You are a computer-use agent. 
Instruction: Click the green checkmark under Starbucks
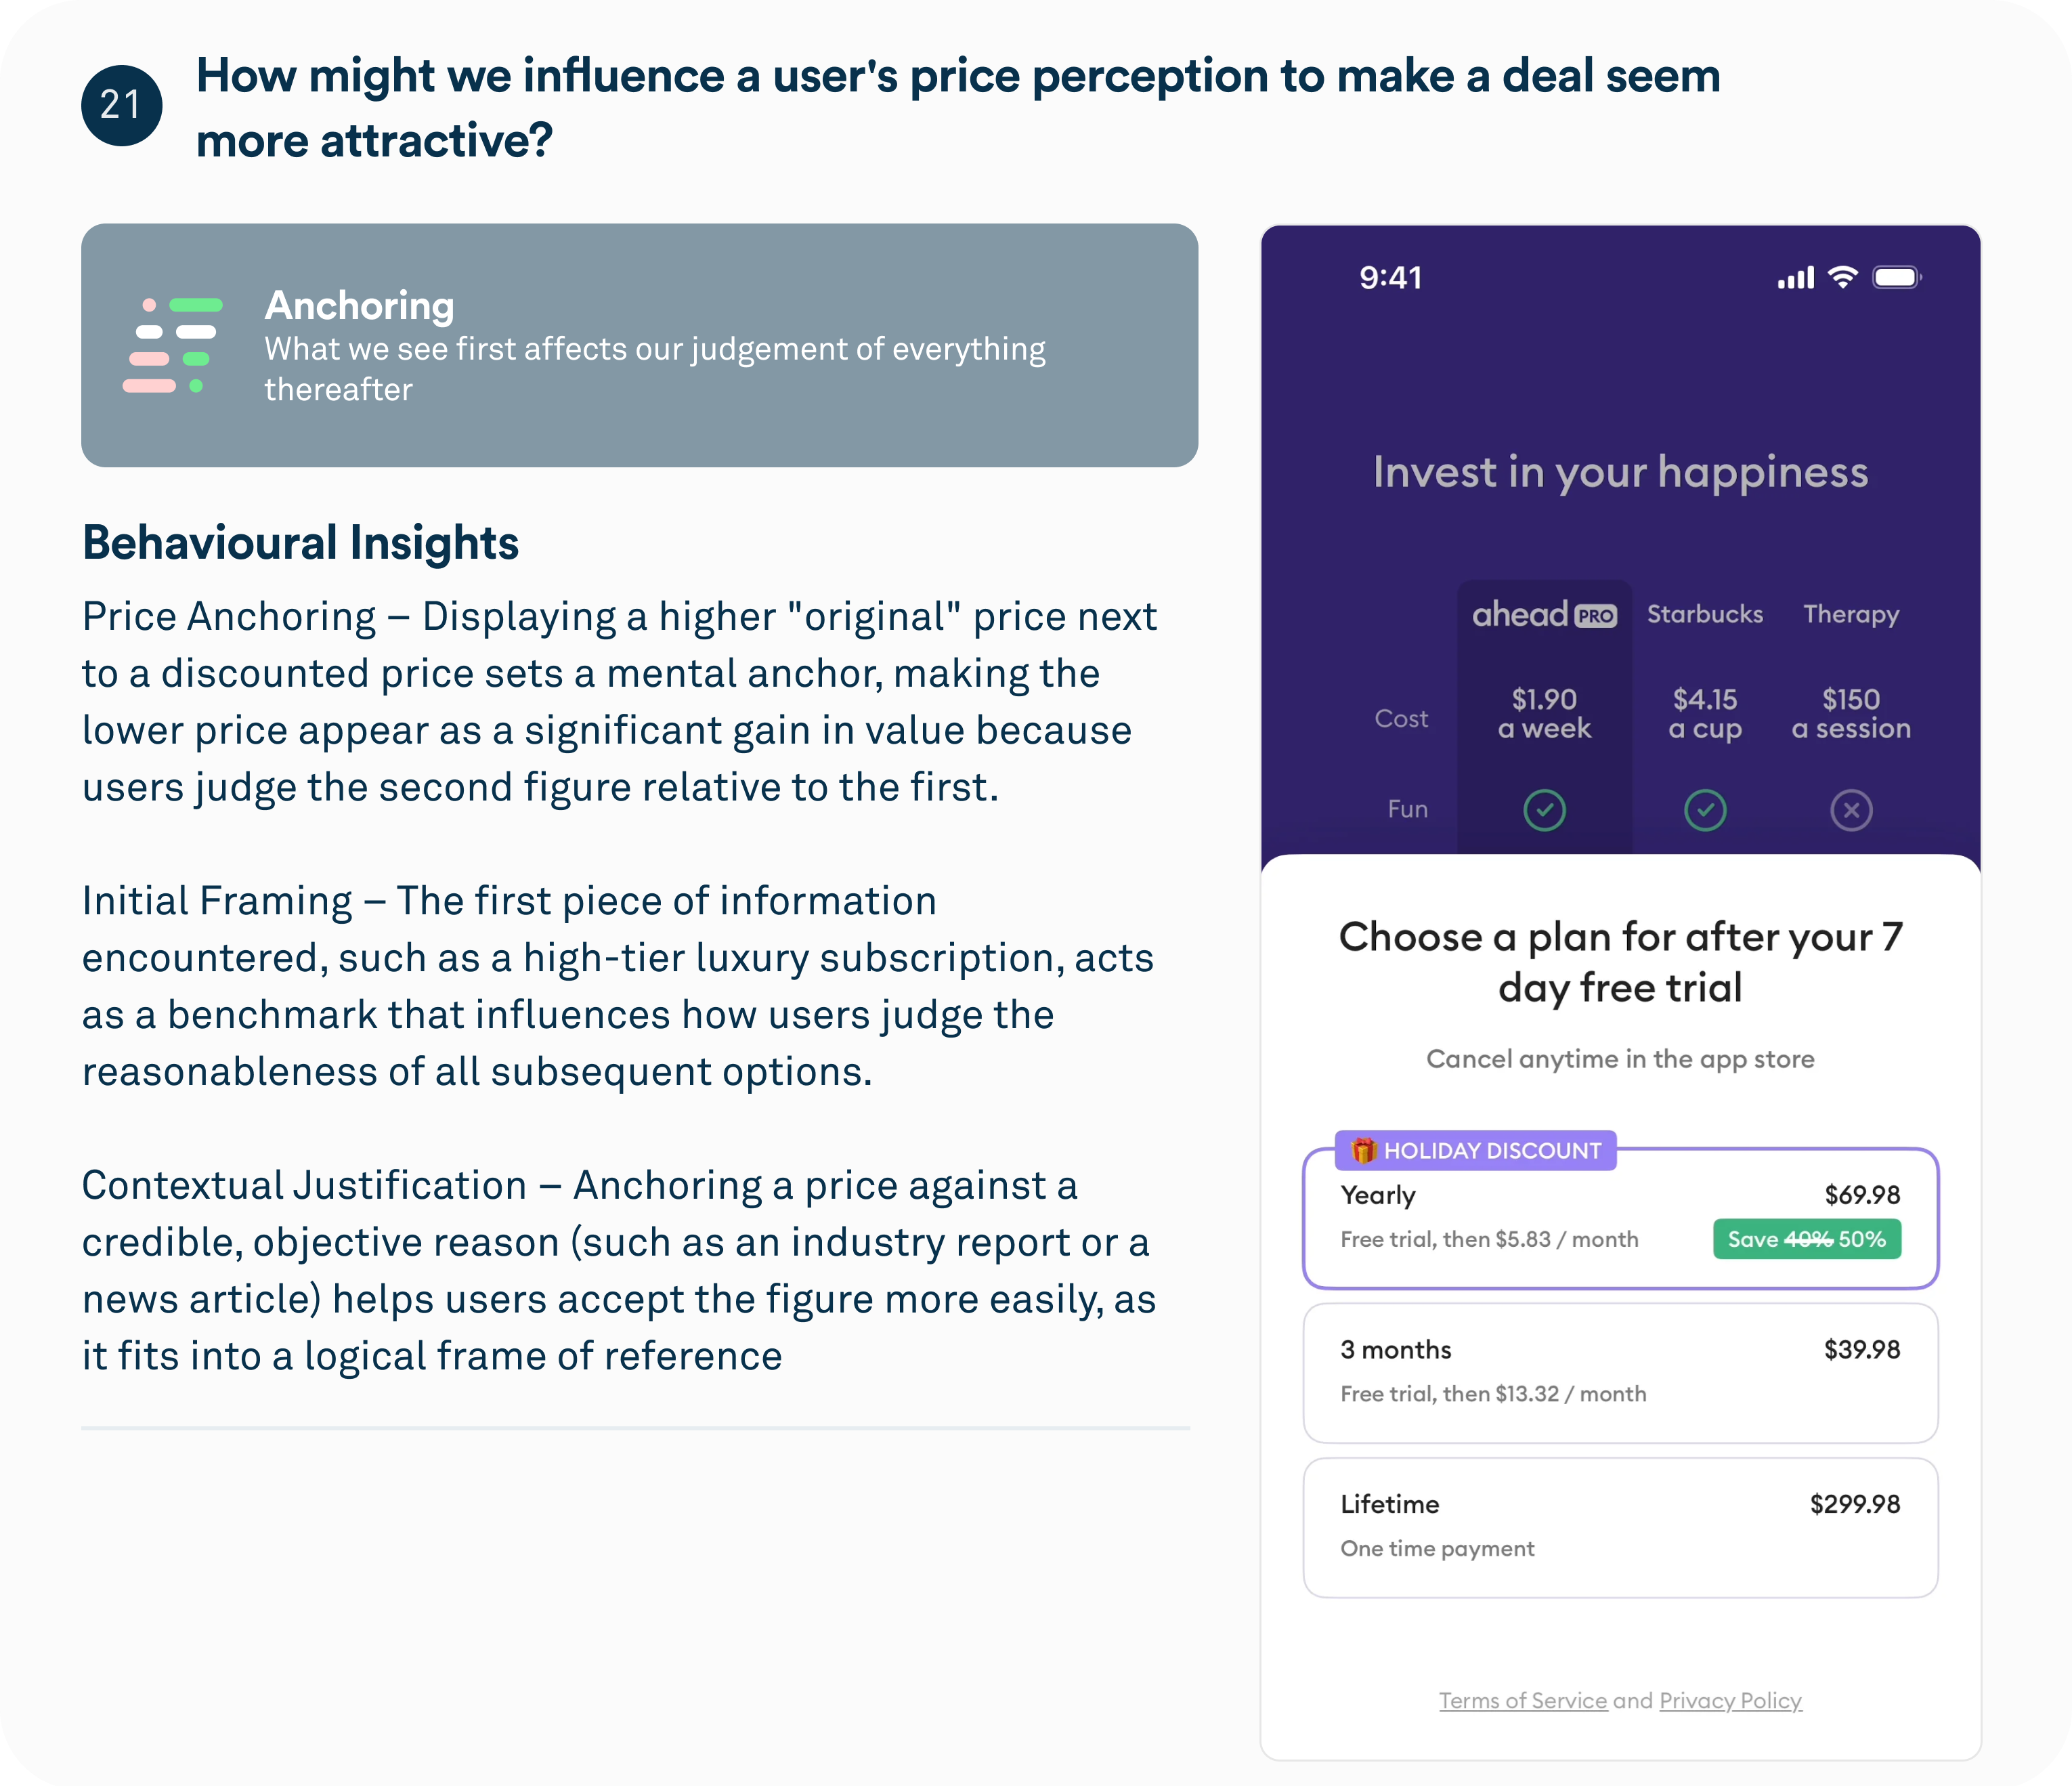click(1705, 810)
